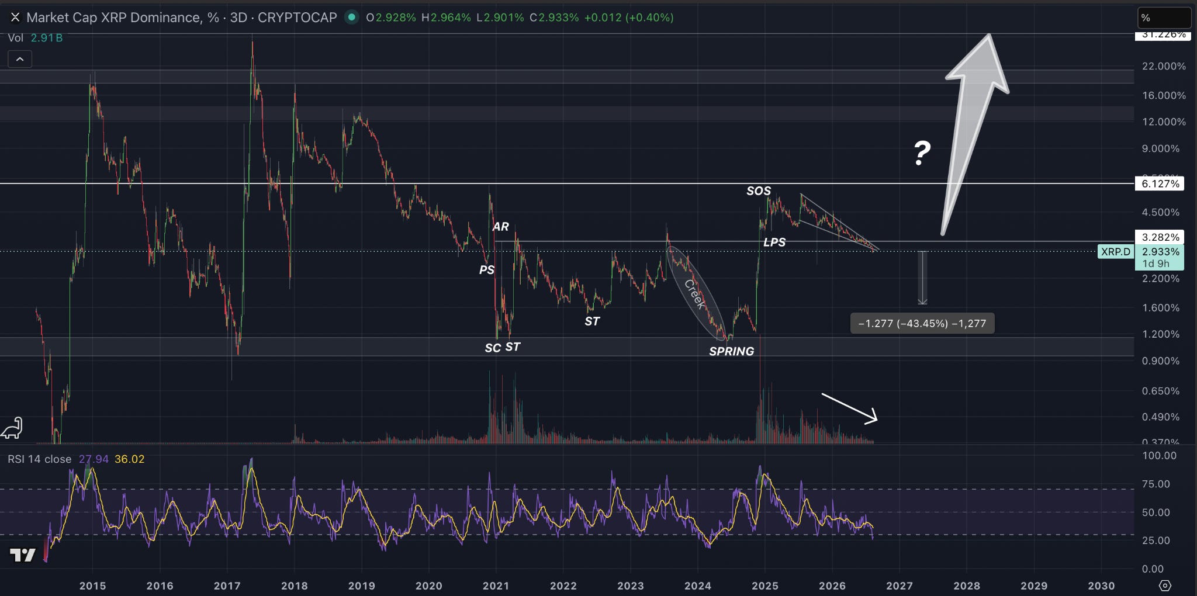The width and height of the screenshot is (1197, 596).
Task: Click the 1d 9h bar countdown label
Action: click(x=1156, y=264)
